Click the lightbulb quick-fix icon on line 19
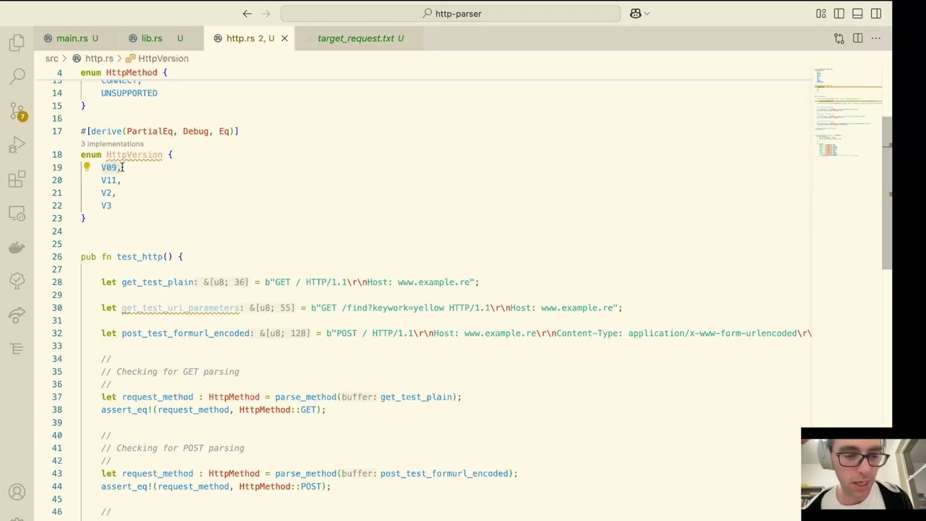This screenshot has height=521, width=926. pos(86,167)
